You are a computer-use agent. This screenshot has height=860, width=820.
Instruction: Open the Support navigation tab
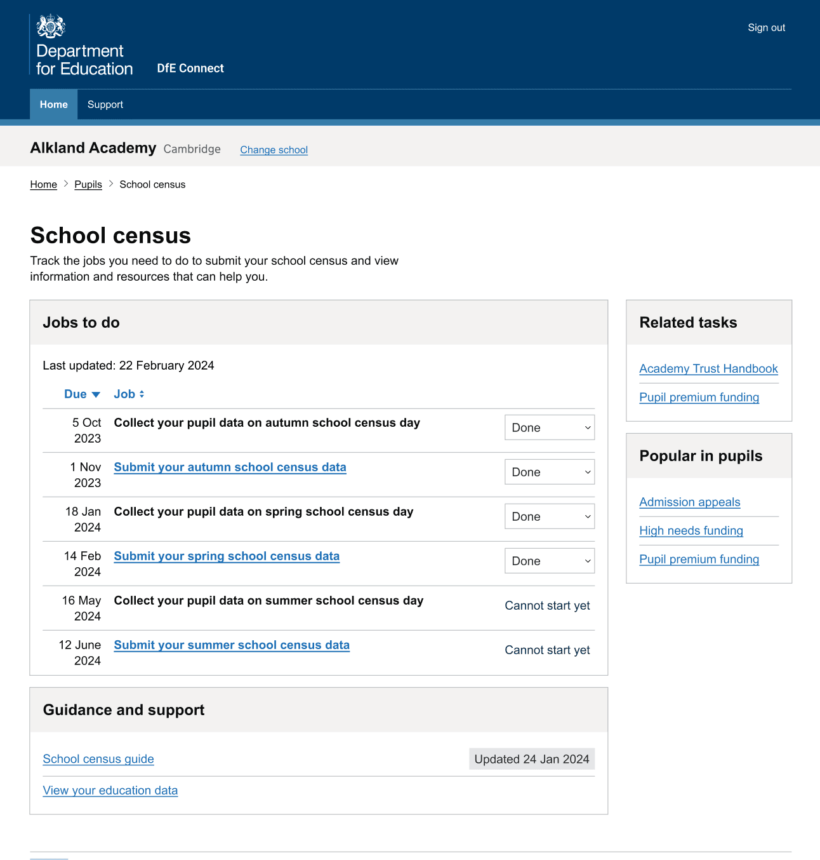tap(105, 104)
